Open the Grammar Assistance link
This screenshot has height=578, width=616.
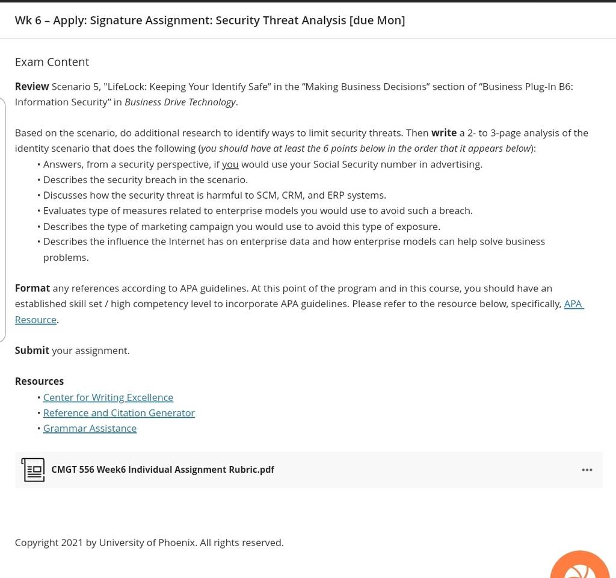tap(90, 428)
